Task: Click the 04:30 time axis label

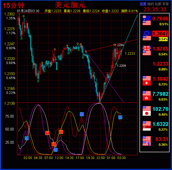Action: click(38, 158)
